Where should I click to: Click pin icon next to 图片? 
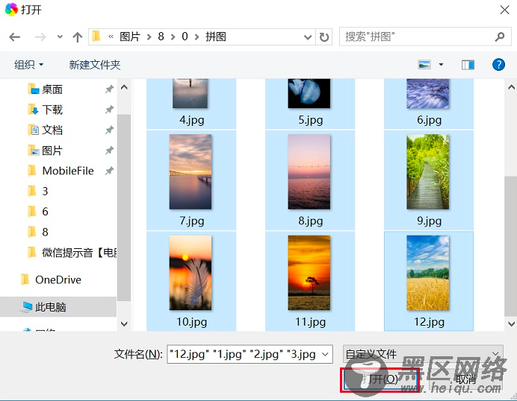point(109,151)
